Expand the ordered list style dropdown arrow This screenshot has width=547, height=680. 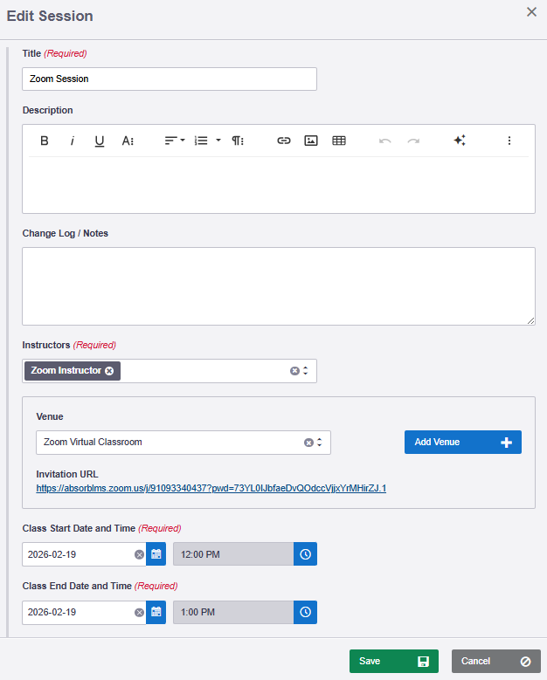click(x=218, y=141)
